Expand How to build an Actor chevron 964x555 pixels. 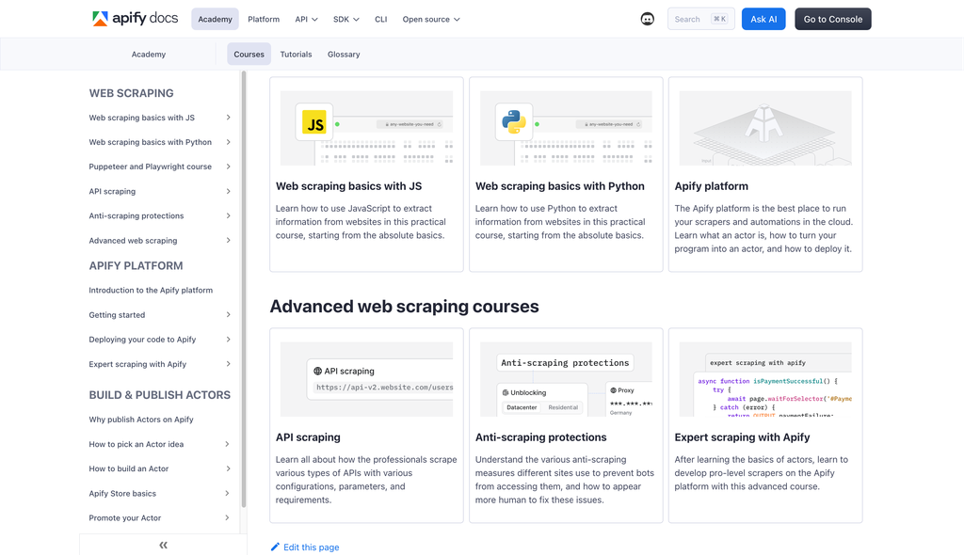click(x=228, y=468)
